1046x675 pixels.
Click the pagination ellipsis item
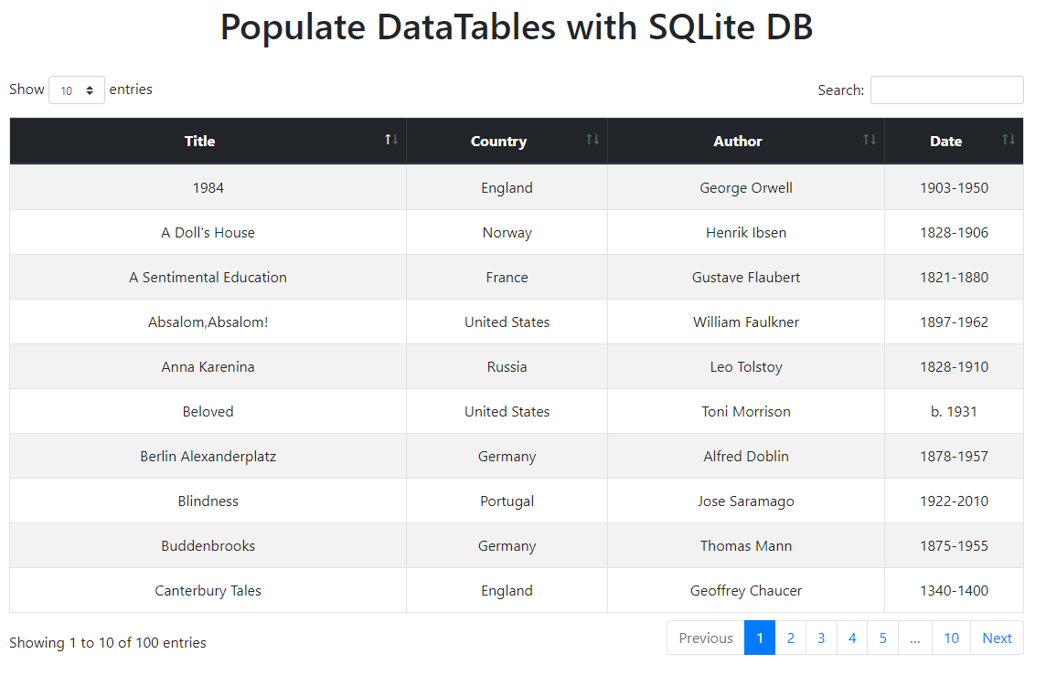pos(914,638)
